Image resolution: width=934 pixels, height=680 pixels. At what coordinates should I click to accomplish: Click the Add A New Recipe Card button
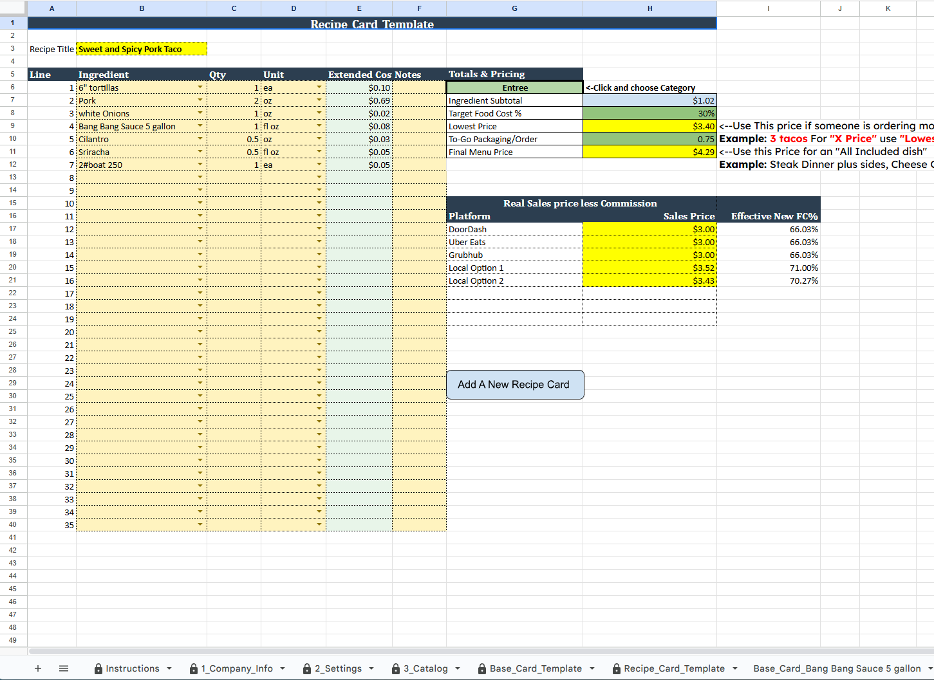pyautogui.click(x=515, y=384)
